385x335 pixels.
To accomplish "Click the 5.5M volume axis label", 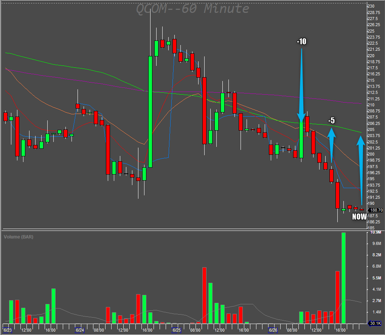I will 377,278.
